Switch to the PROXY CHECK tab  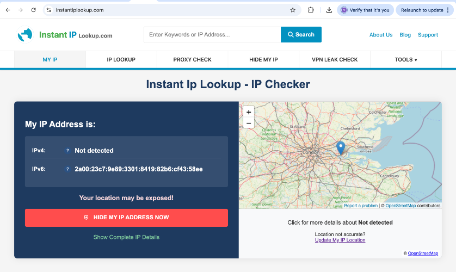point(192,60)
